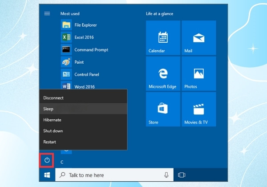
Task: Open the Calendar tile
Action: click(x=163, y=38)
